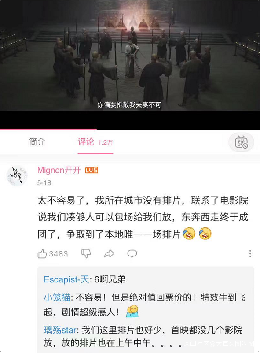
Task: Open the Mignon开开 username link
Action: 59,170
